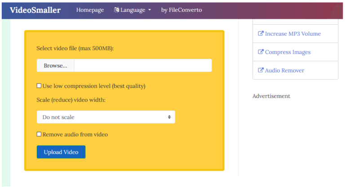
Task: Click the external-link icon beside Increase MP3 Volume
Action: (x=261, y=33)
